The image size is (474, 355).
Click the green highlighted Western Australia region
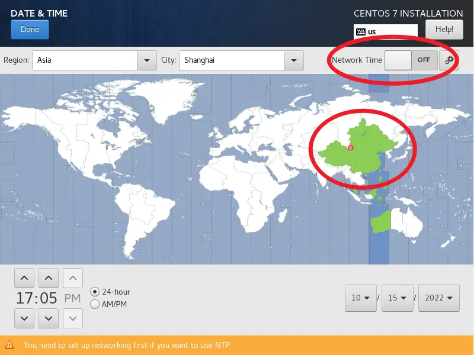tap(381, 222)
